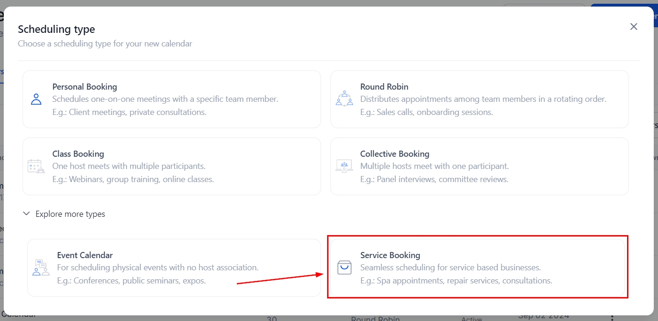Select the Personal Booking title
Image resolution: width=658 pixels, height=321 pixels.
(x=84, y=87)
